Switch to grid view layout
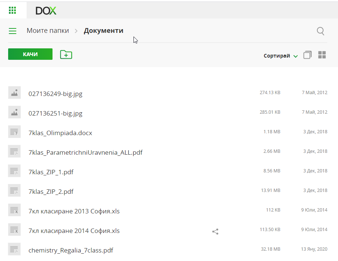338x261 pixels. (x=322, y=55)
